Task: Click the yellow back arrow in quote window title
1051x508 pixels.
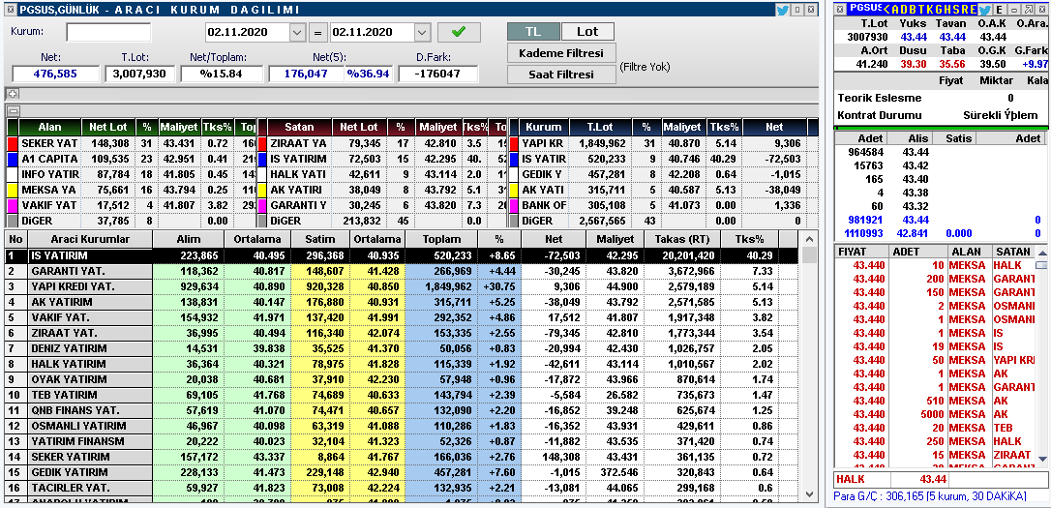Action: [886, 10]
